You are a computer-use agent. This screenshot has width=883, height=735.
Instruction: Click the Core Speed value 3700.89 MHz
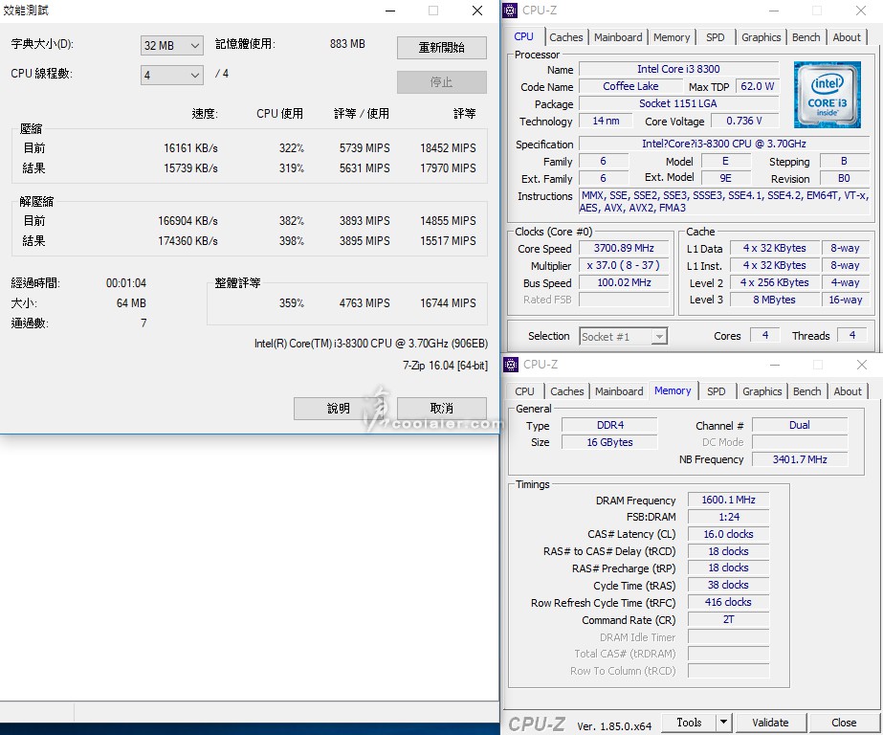(624, 248)
